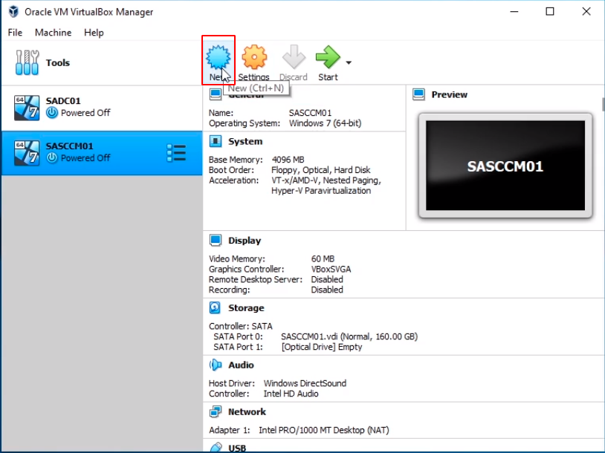The width and height of the screenshot is (605, 453).
Task: Open the Settings gear toolbar icon
Action: tap(254, 58)
